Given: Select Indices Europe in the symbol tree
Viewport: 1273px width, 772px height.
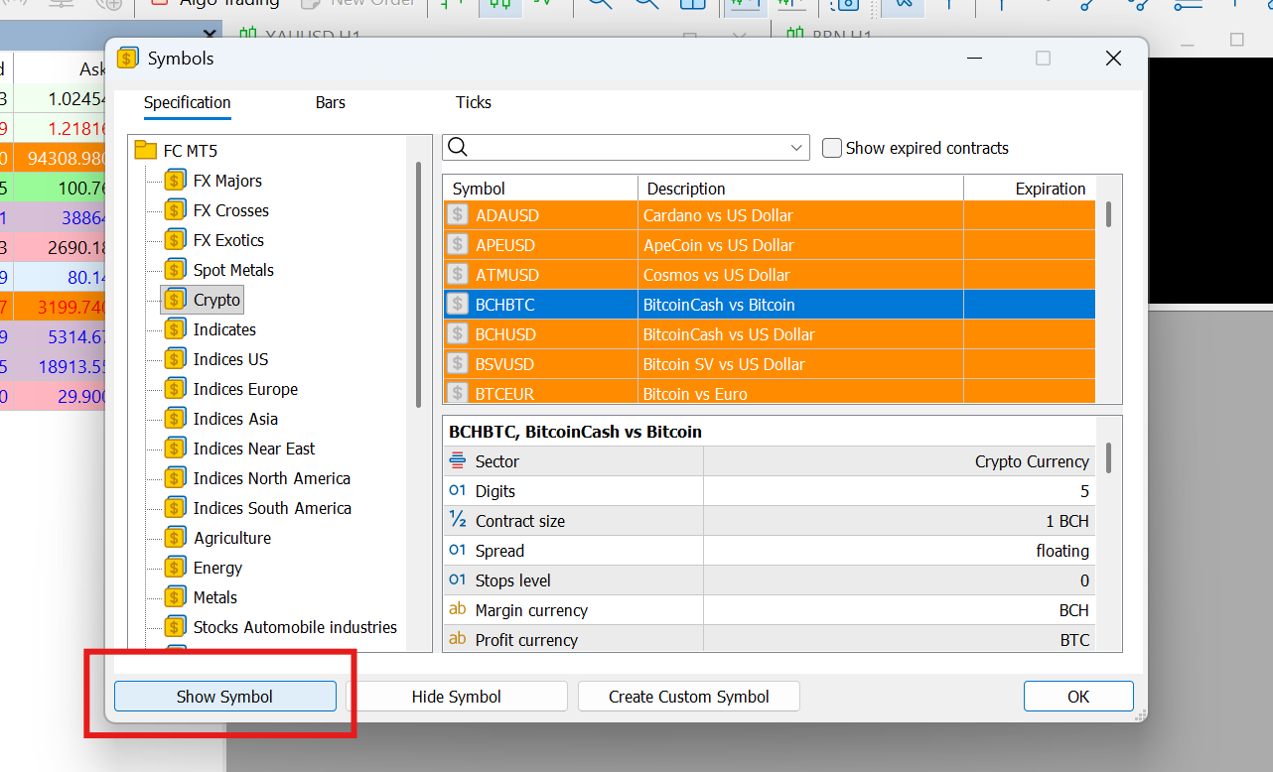Looking at the screenshot, I should click(x=245, y=389).
